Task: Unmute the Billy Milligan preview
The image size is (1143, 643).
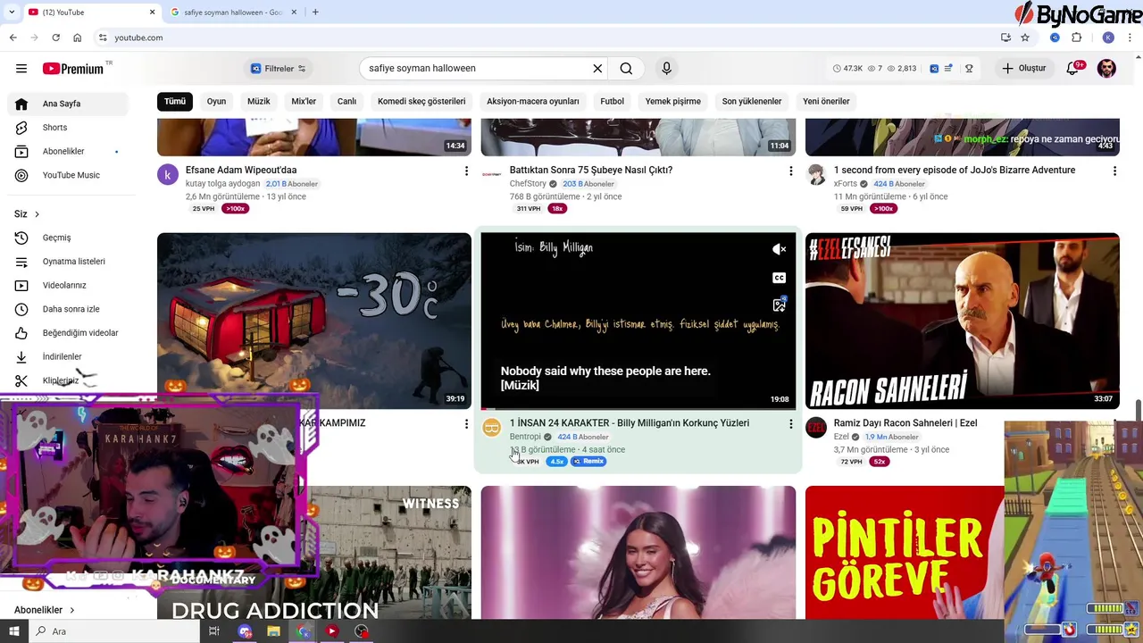Action: [x=780, y=250]
